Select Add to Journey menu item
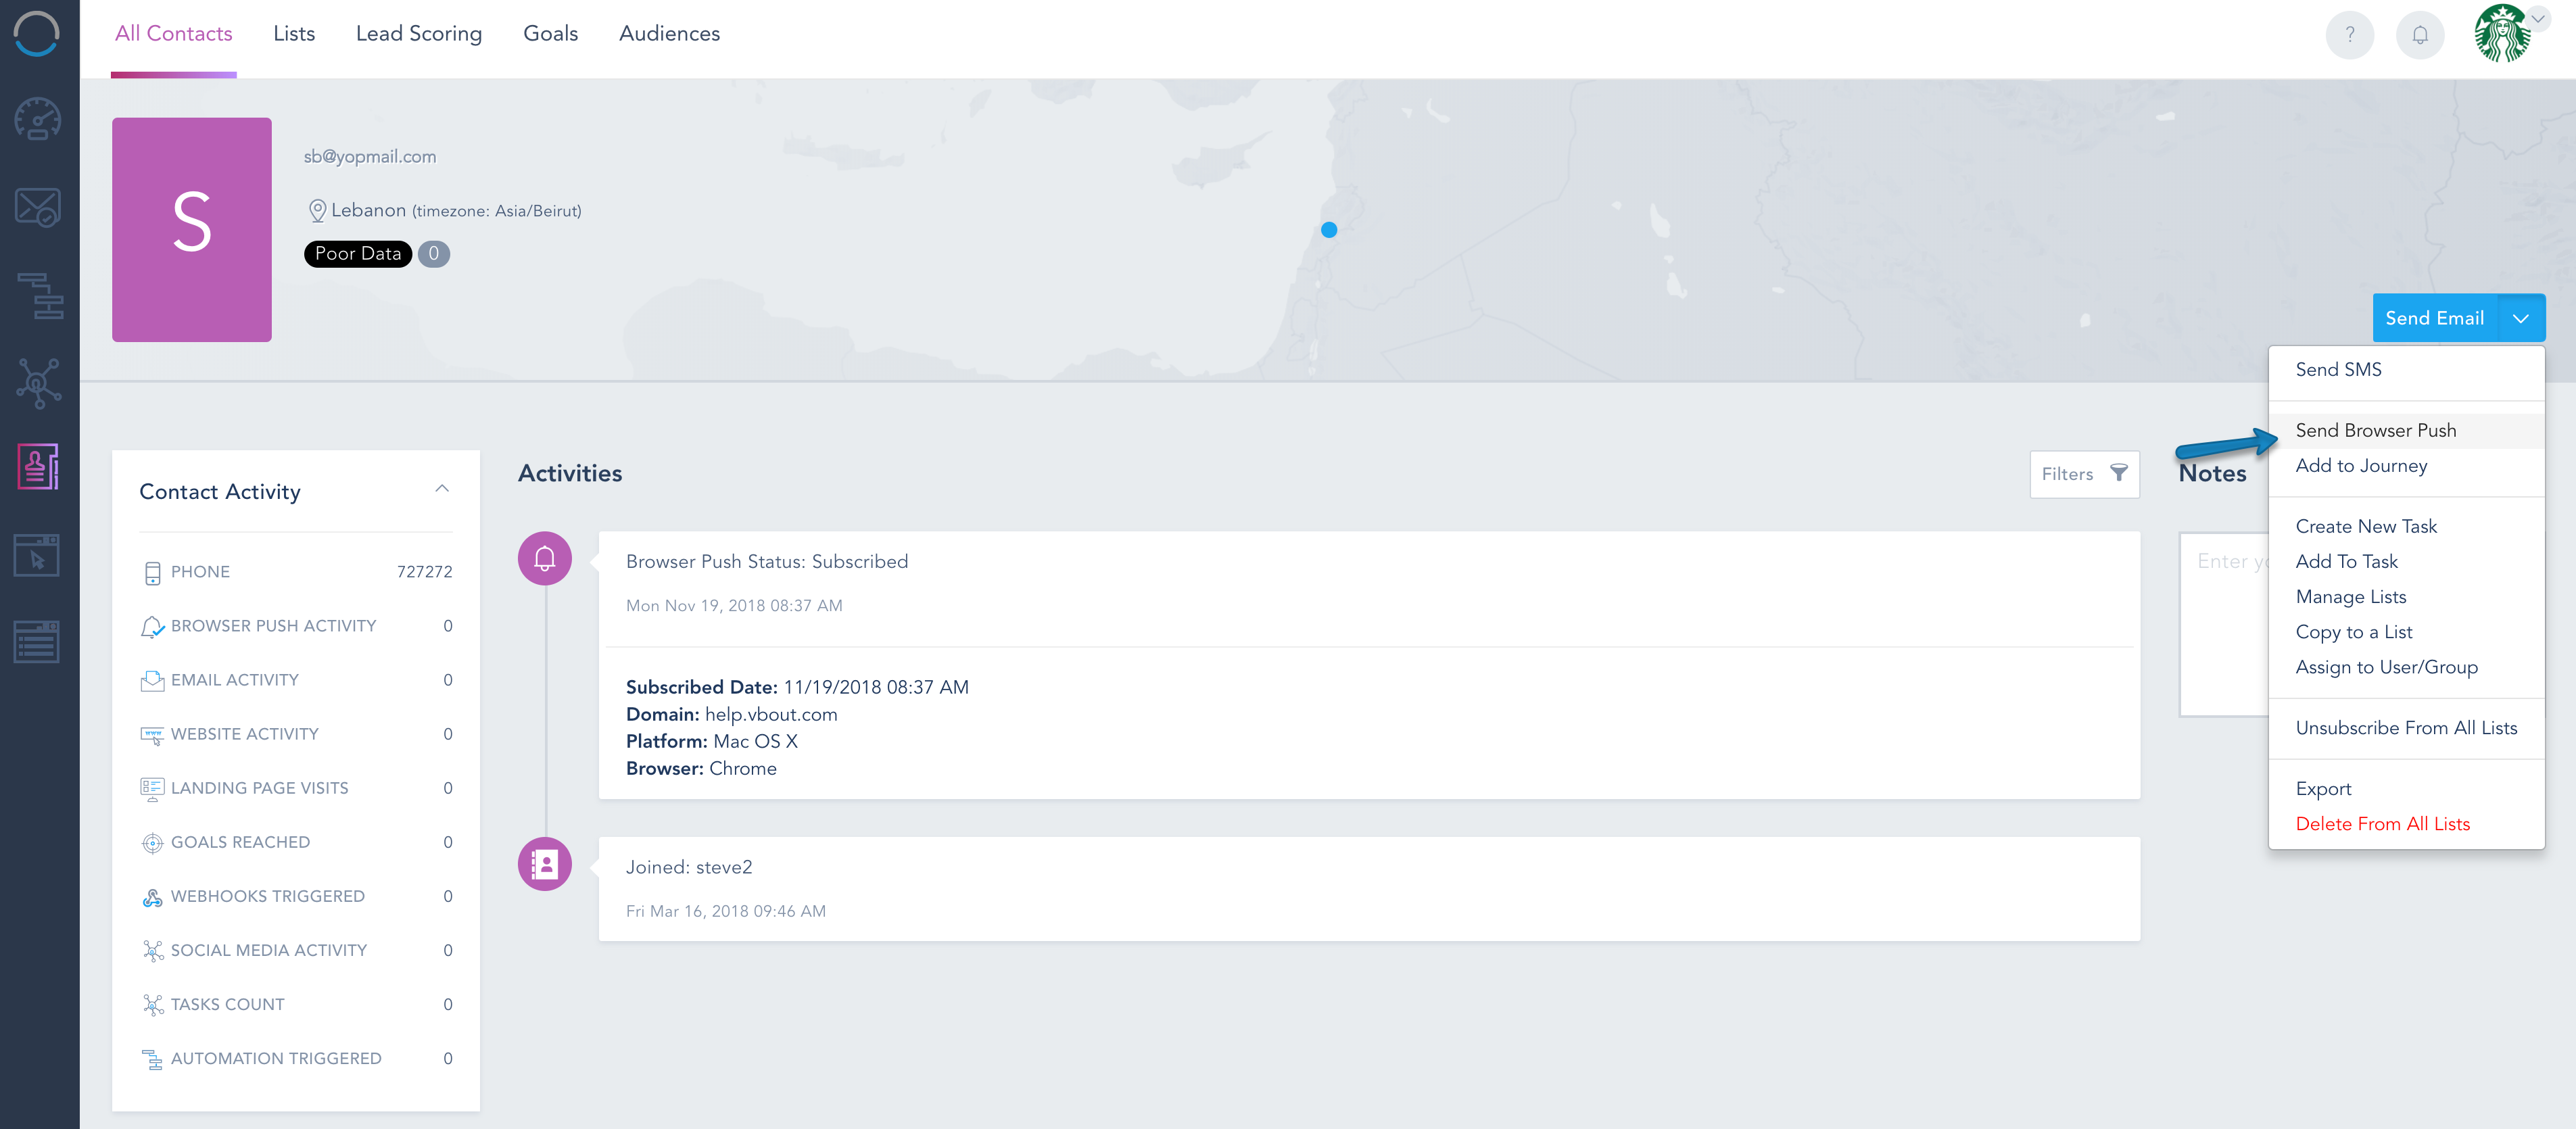 [x=2406, y=466]
